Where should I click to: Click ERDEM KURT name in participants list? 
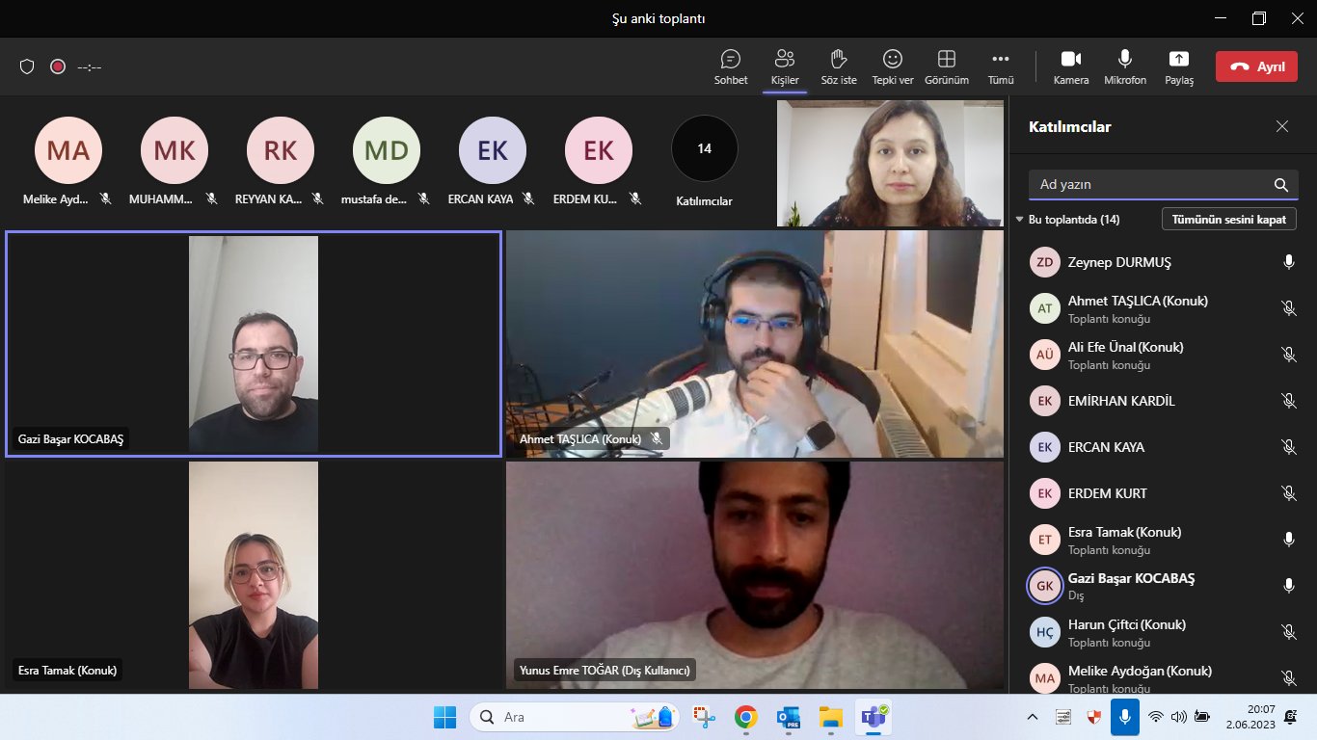[x=1108, y=493]
